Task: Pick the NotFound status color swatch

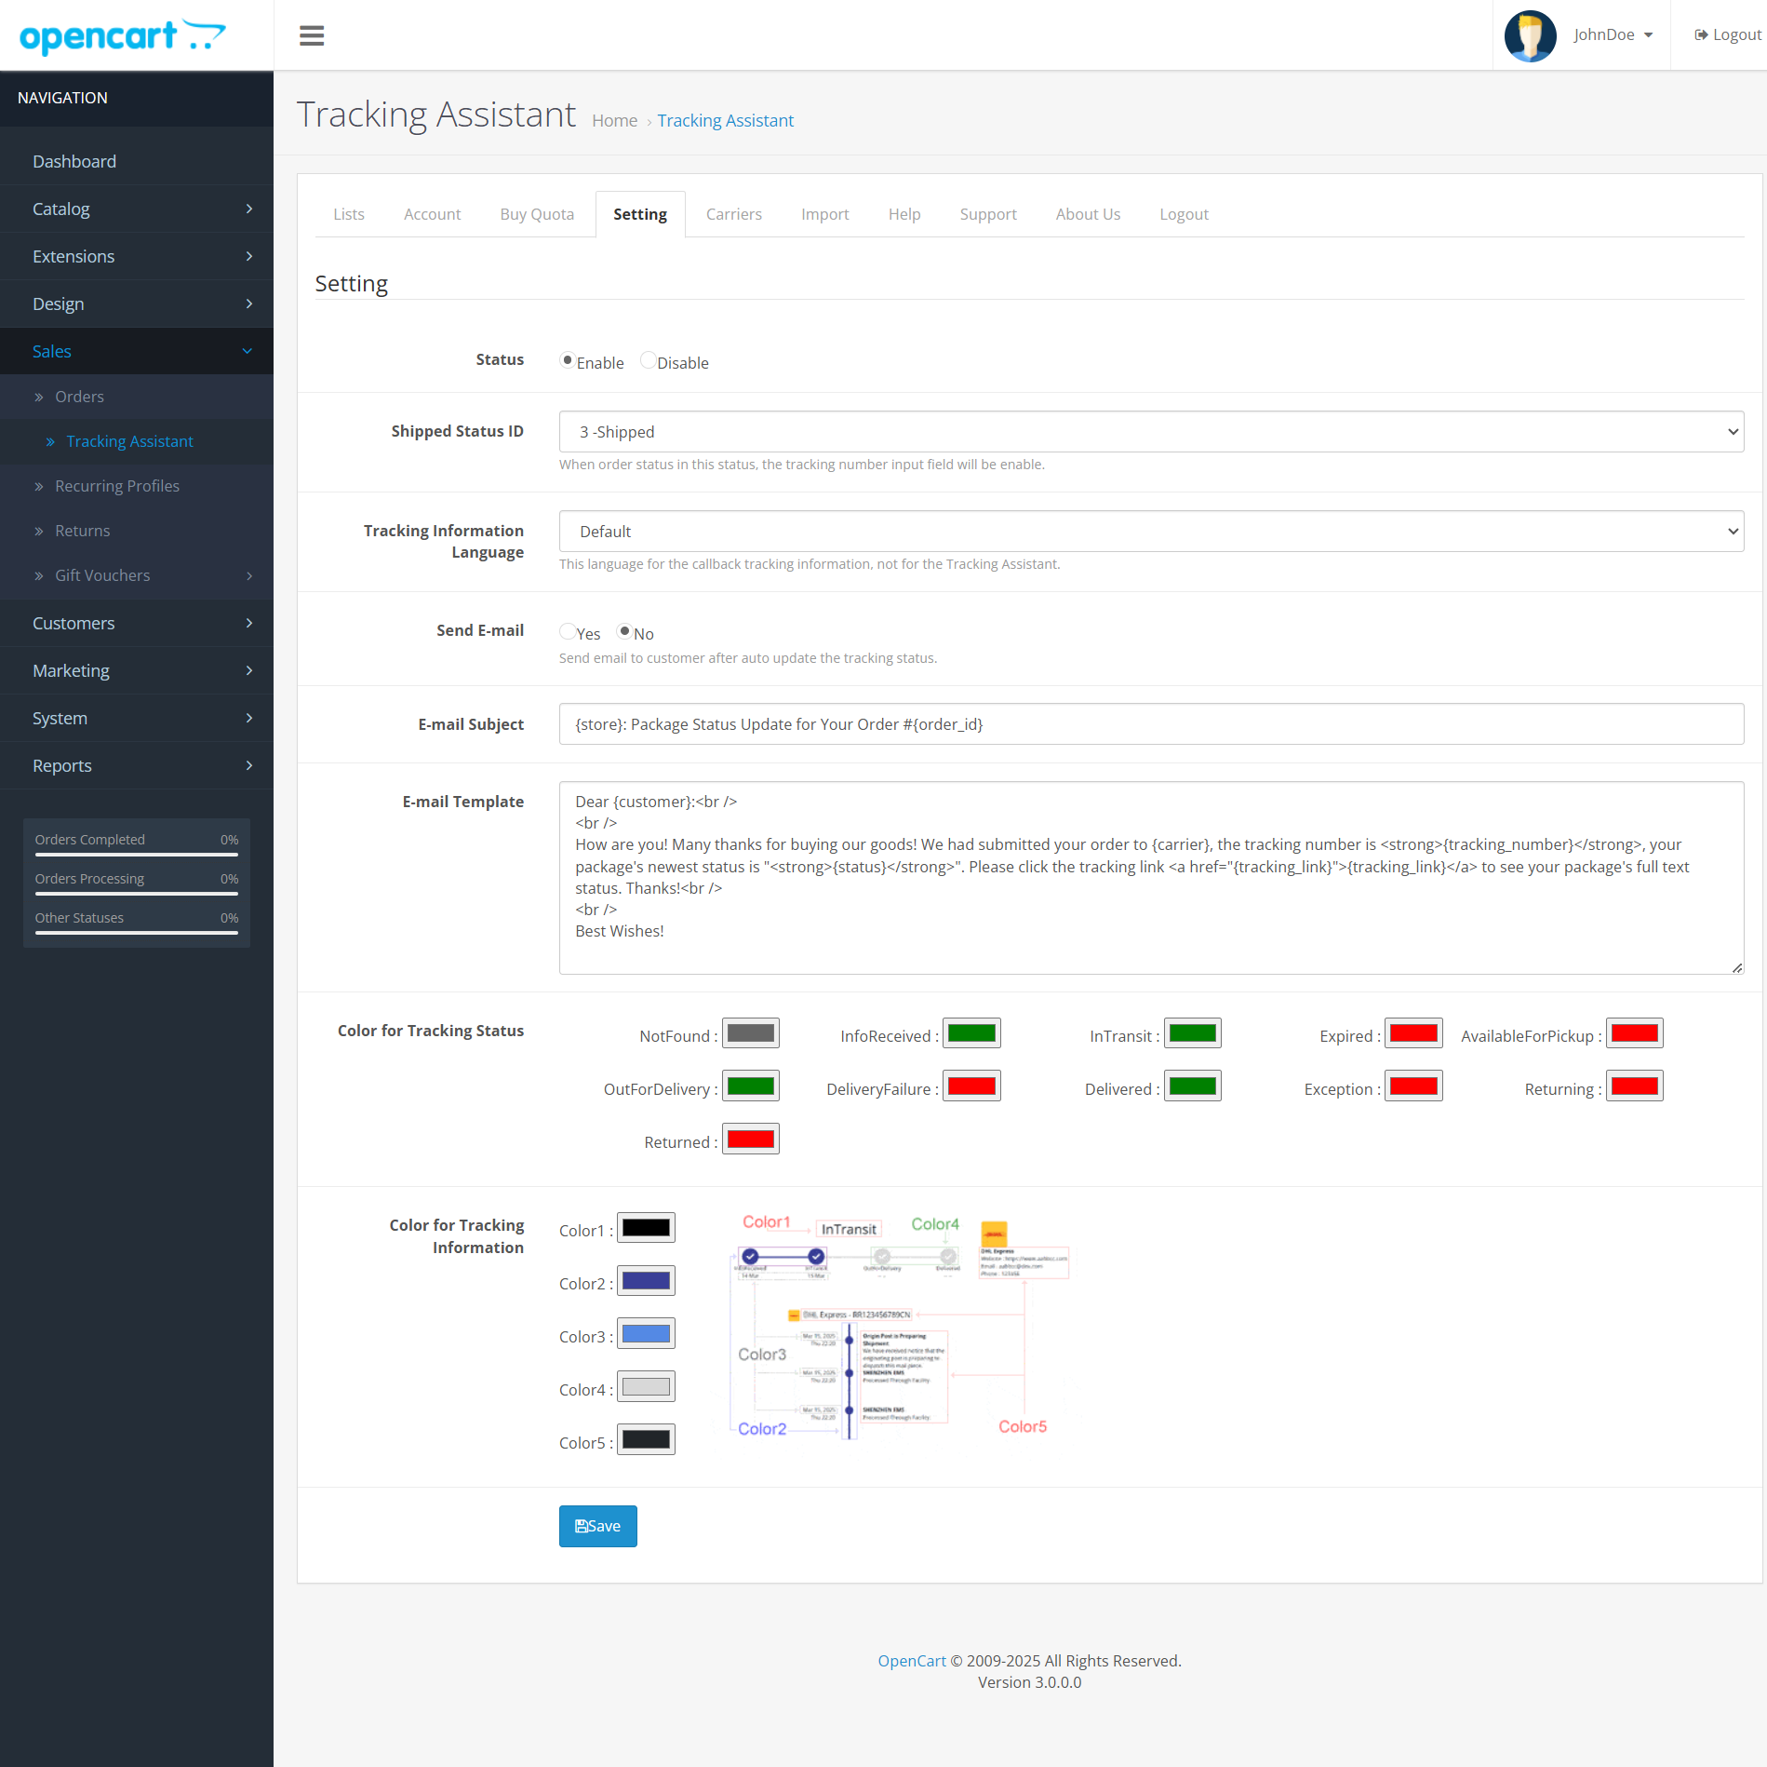Action: 750,1033
